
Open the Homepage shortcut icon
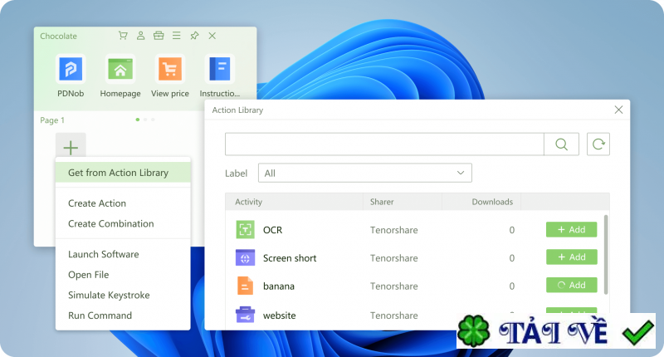click(x=120, y=69)
